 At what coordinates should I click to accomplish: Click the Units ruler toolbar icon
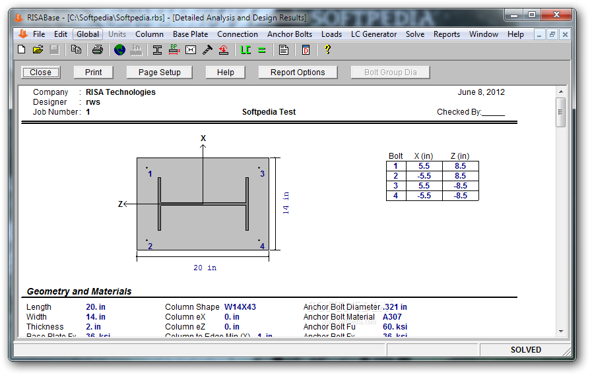136,49
